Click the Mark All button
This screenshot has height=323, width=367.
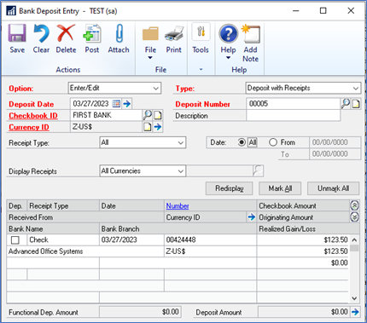pyautogui.click(x=280, y=188)
